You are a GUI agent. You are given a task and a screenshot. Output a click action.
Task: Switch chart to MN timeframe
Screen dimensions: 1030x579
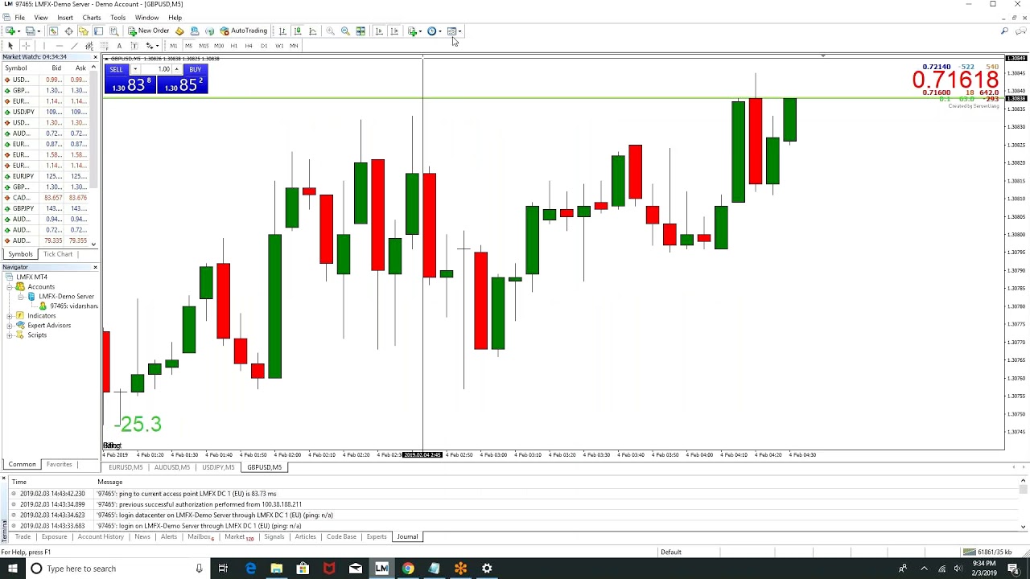[294, 45]
